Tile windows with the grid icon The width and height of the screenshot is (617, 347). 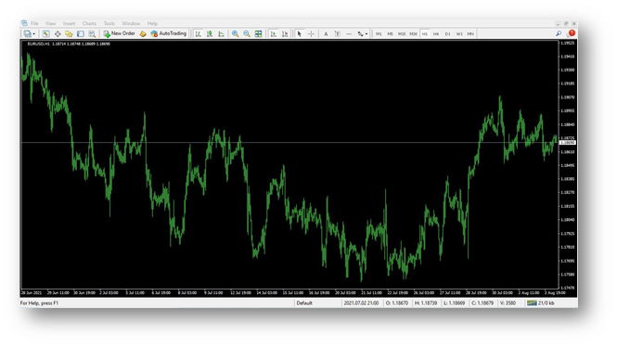258,33
